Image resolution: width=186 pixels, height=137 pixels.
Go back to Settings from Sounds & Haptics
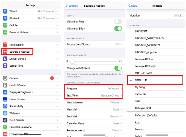72,6
